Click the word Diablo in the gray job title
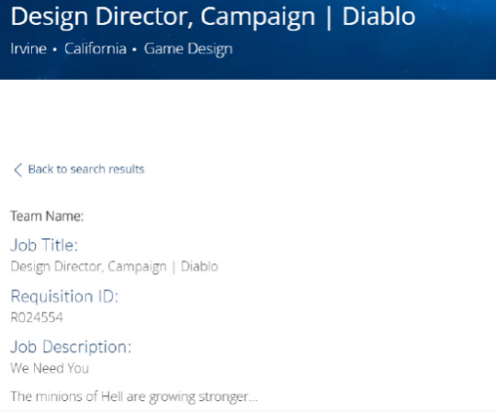 (x=199, y=267)
